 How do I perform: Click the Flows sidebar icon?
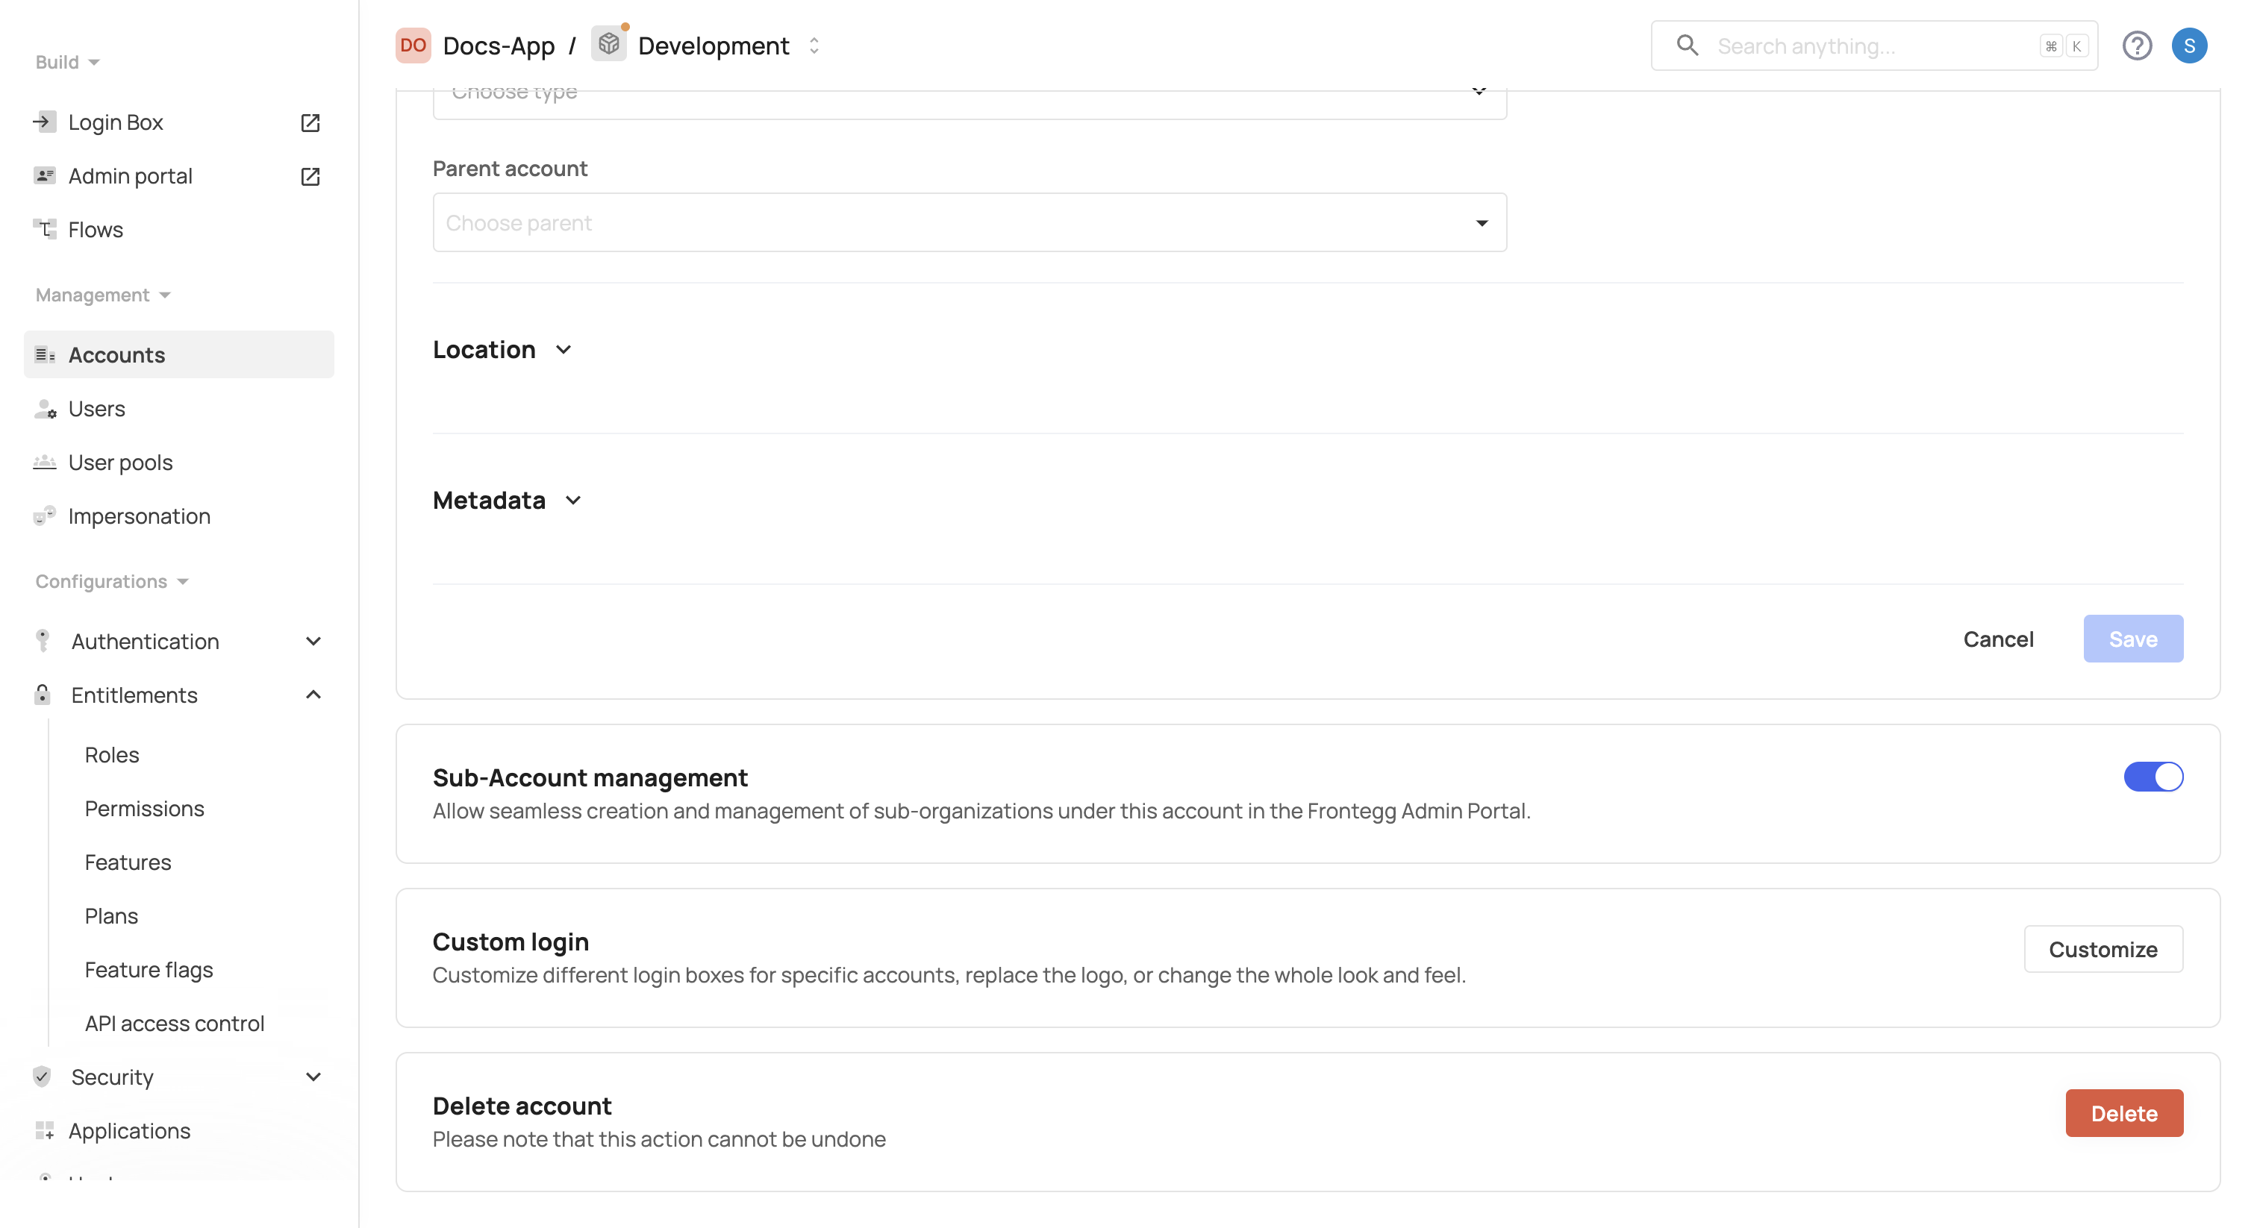coord(45,230)
